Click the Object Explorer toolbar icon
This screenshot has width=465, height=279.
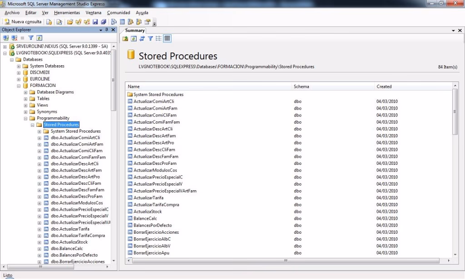point(130,22)
